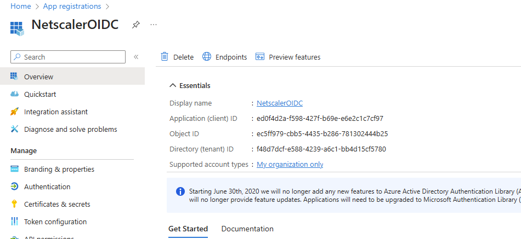Navigate to App registrations breadcrumb
Screen dimensions: 521x239
pos(72,7)
